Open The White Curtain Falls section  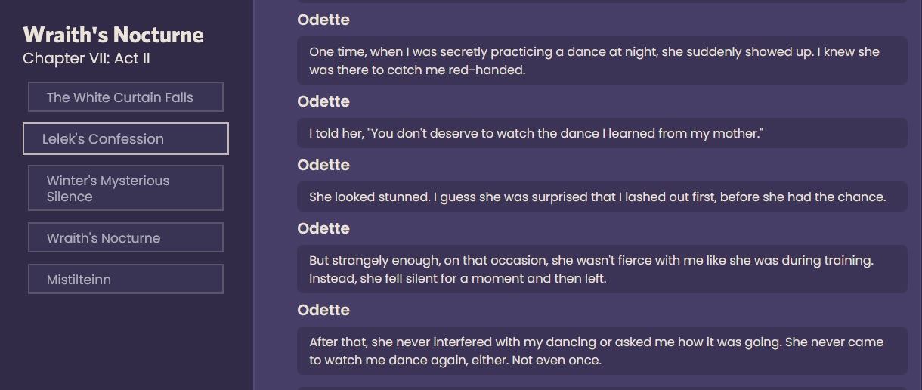[x=125, y=97]
